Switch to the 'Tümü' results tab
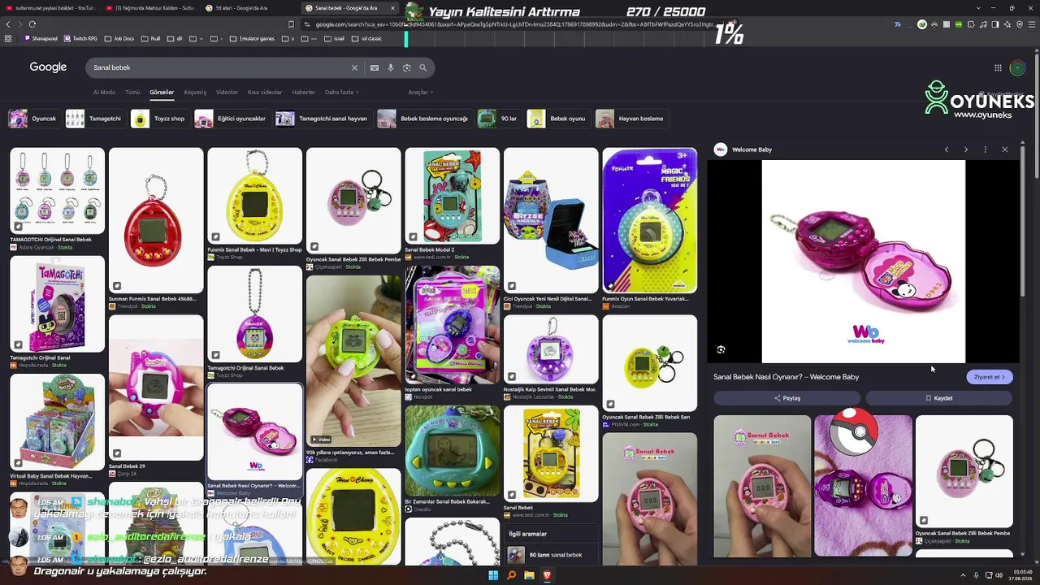 coord(132,93)
